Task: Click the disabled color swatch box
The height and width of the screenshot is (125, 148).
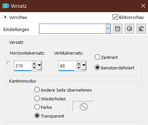Action: (83, 106)
